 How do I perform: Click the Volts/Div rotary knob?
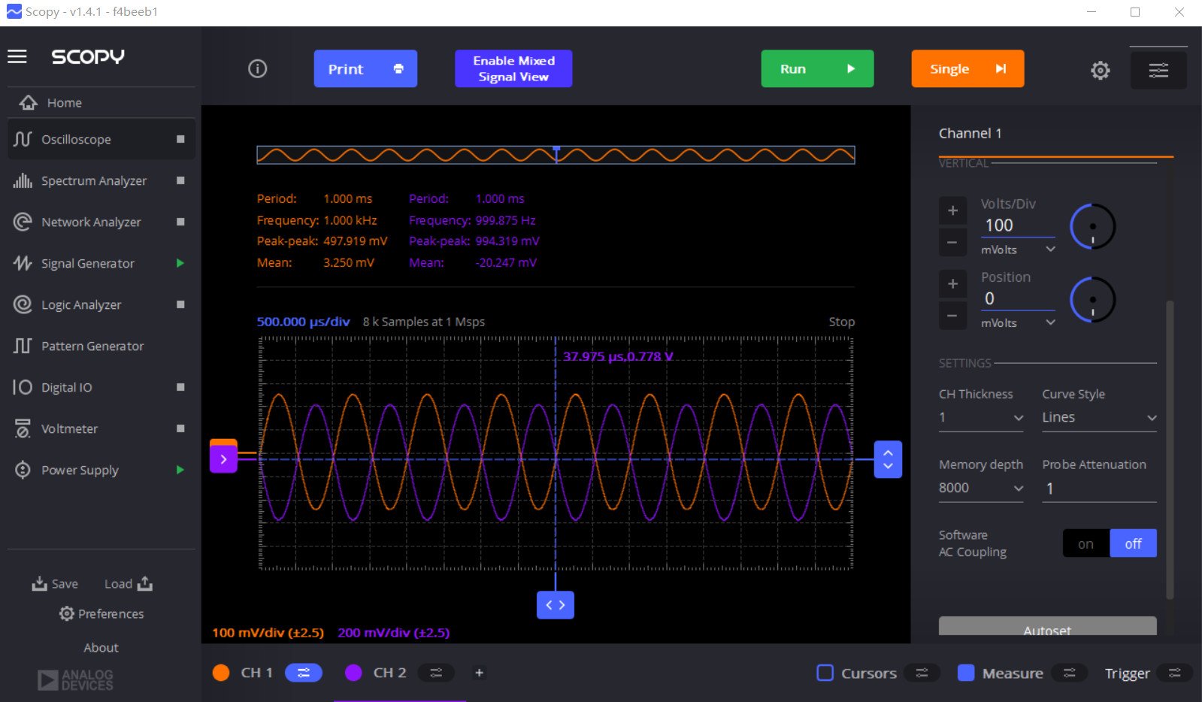tap(1092, 226)
